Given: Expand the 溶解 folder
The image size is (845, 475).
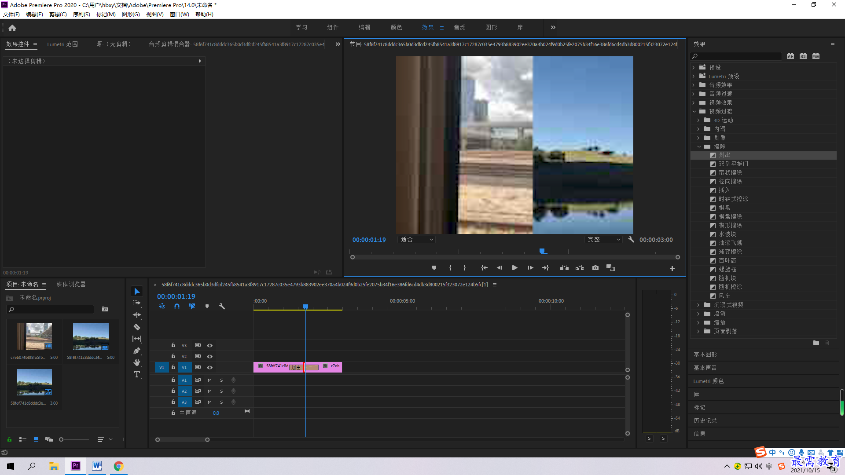Looking at the screenshot, I should coord(698,314).
